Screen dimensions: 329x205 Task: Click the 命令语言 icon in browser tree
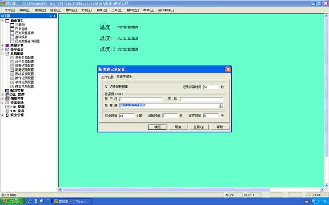[x=7, y=50]
